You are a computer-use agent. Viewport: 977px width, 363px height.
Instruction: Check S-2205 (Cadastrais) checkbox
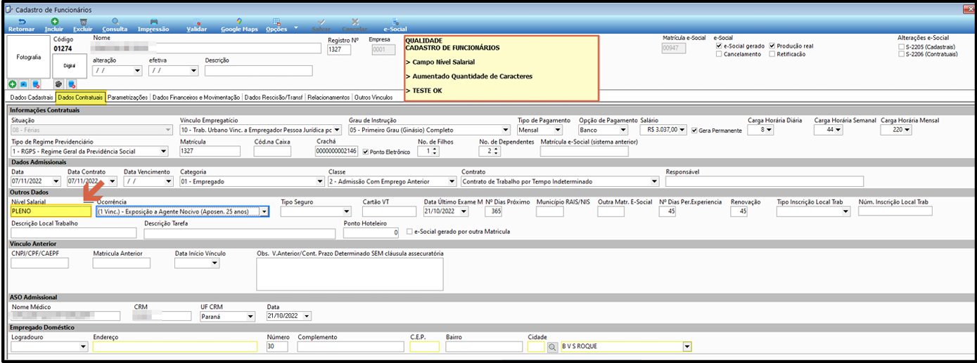902,46
